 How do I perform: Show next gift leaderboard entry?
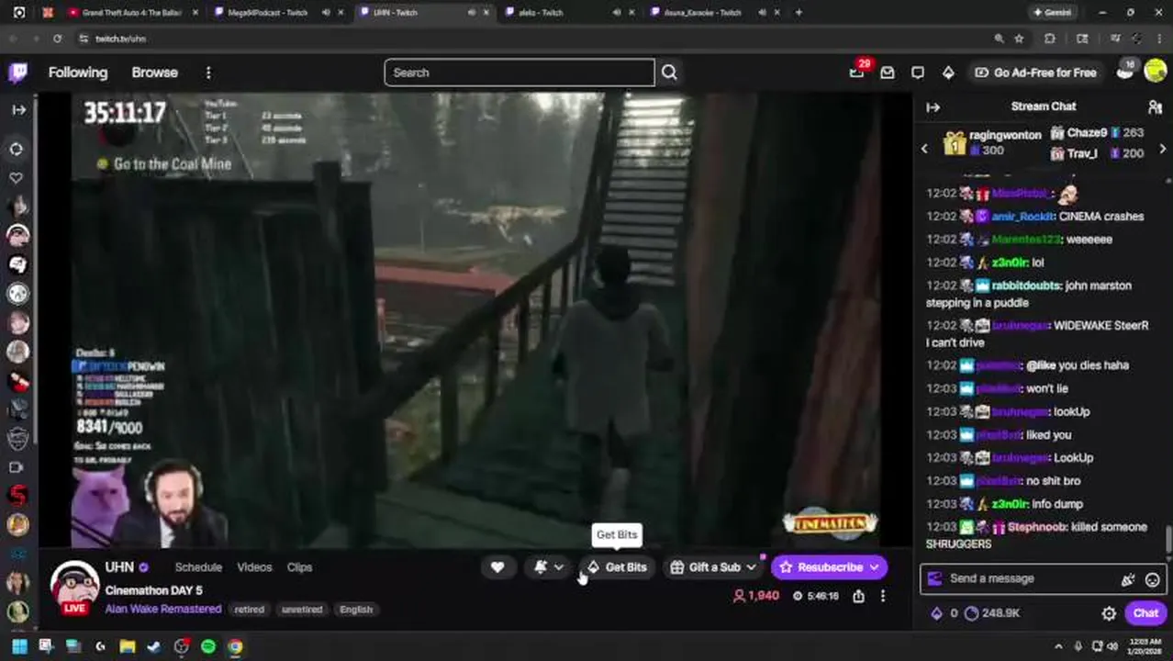tap(1163, 149)
